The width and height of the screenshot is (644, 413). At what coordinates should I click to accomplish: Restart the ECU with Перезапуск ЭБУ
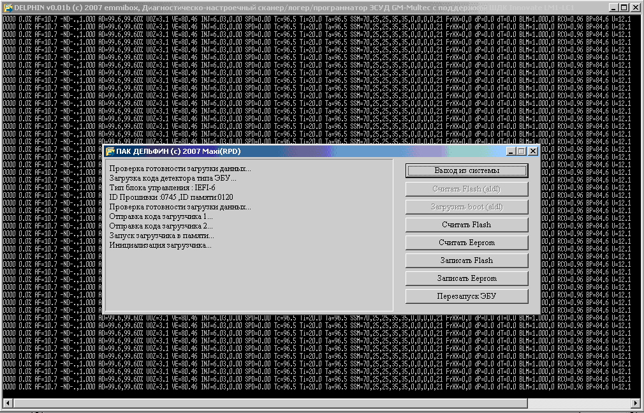467,296
